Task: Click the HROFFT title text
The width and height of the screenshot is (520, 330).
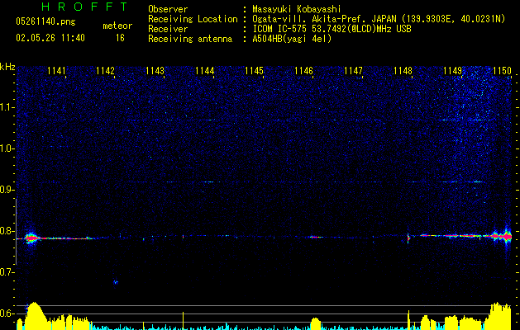Action: [85, 7]
